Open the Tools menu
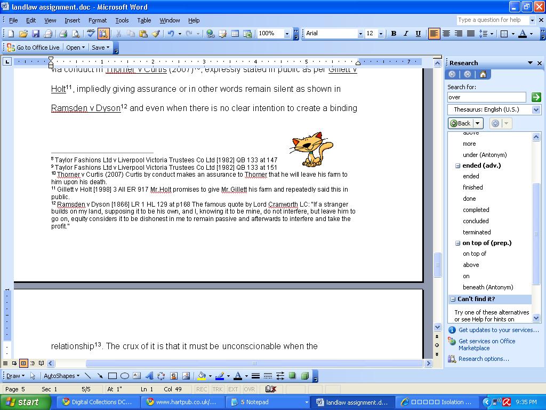The image size is (546, 410). (122, 20)
